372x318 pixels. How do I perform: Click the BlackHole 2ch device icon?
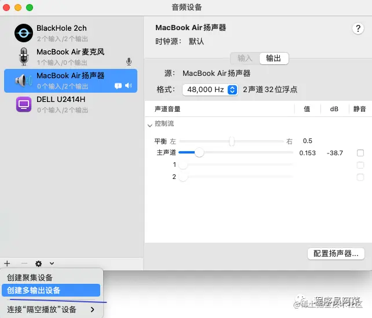pos(24,33)
